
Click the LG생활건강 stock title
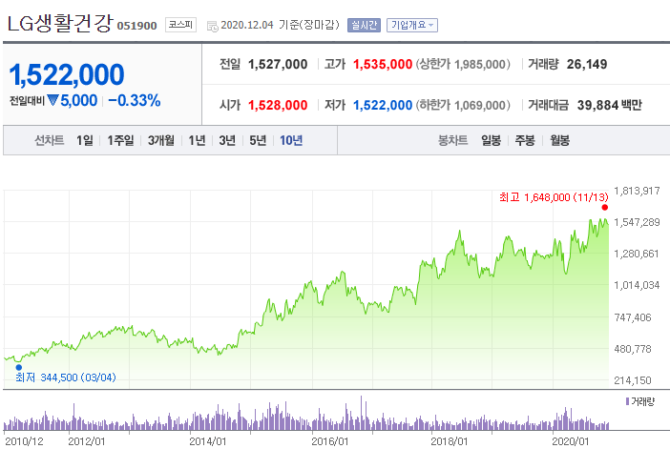60,23
